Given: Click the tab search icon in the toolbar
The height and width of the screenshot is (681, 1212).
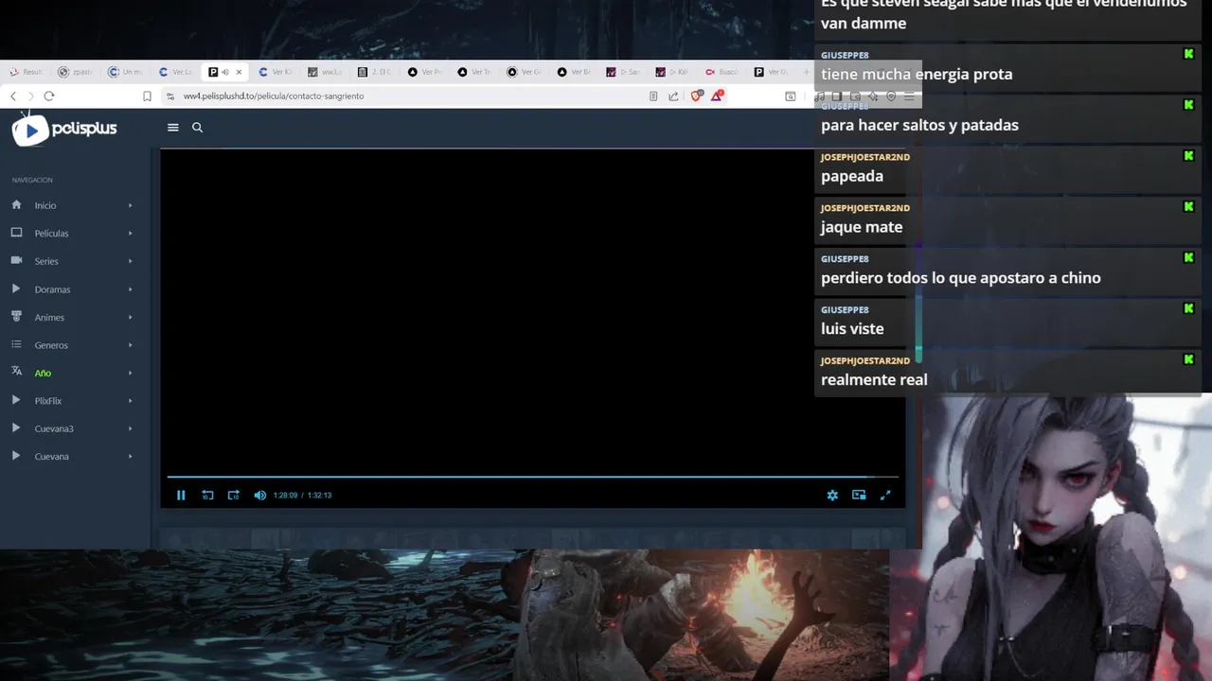Looking at the screenshot, I should pyautogui.click(x=791, y=96).
